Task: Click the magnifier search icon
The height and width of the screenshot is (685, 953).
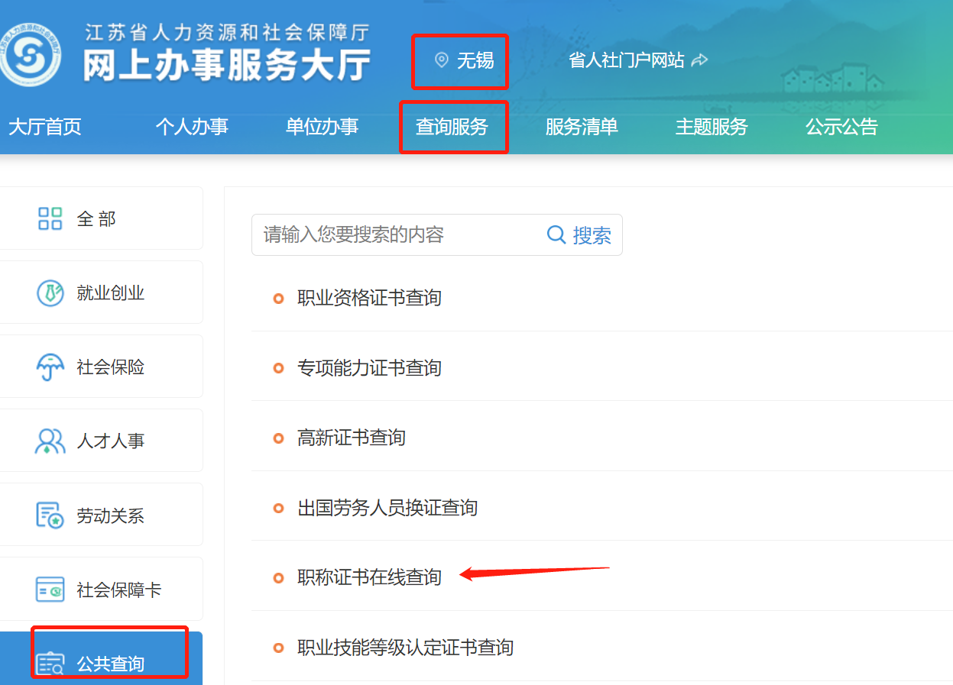Action: point(556,234)
